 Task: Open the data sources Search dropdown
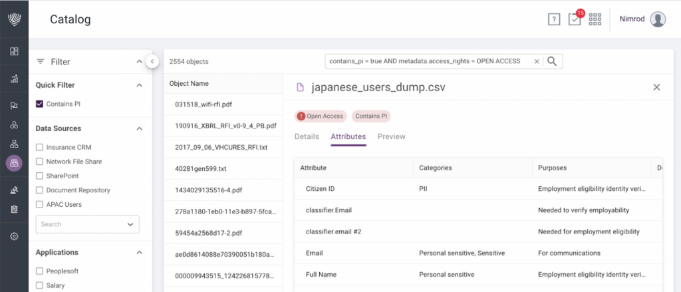129,225
